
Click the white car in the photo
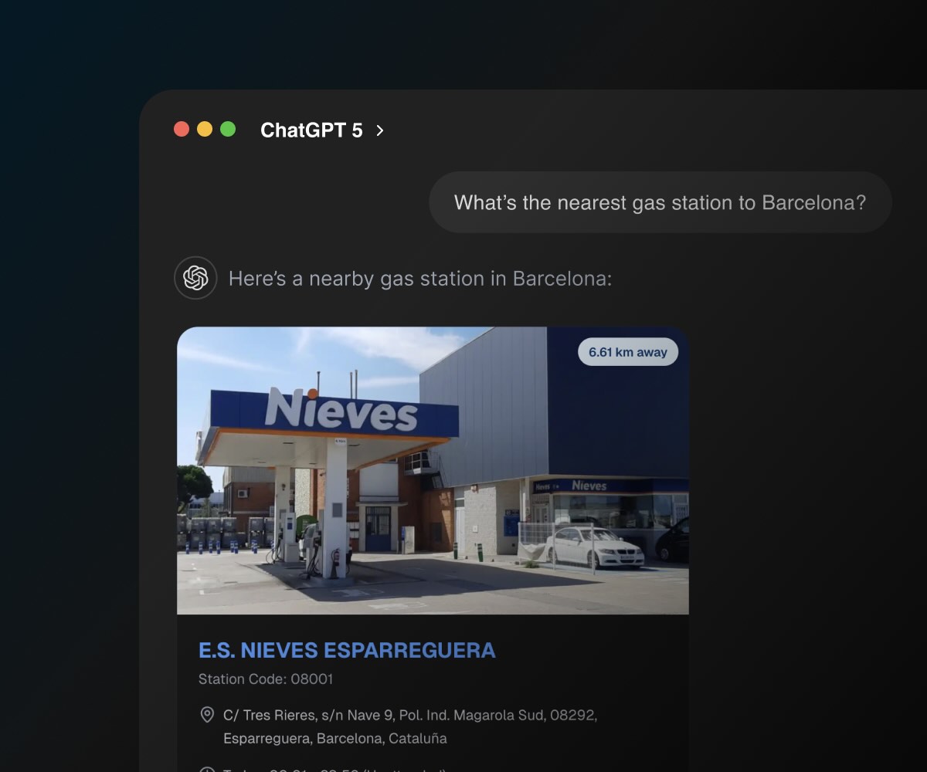594,547
